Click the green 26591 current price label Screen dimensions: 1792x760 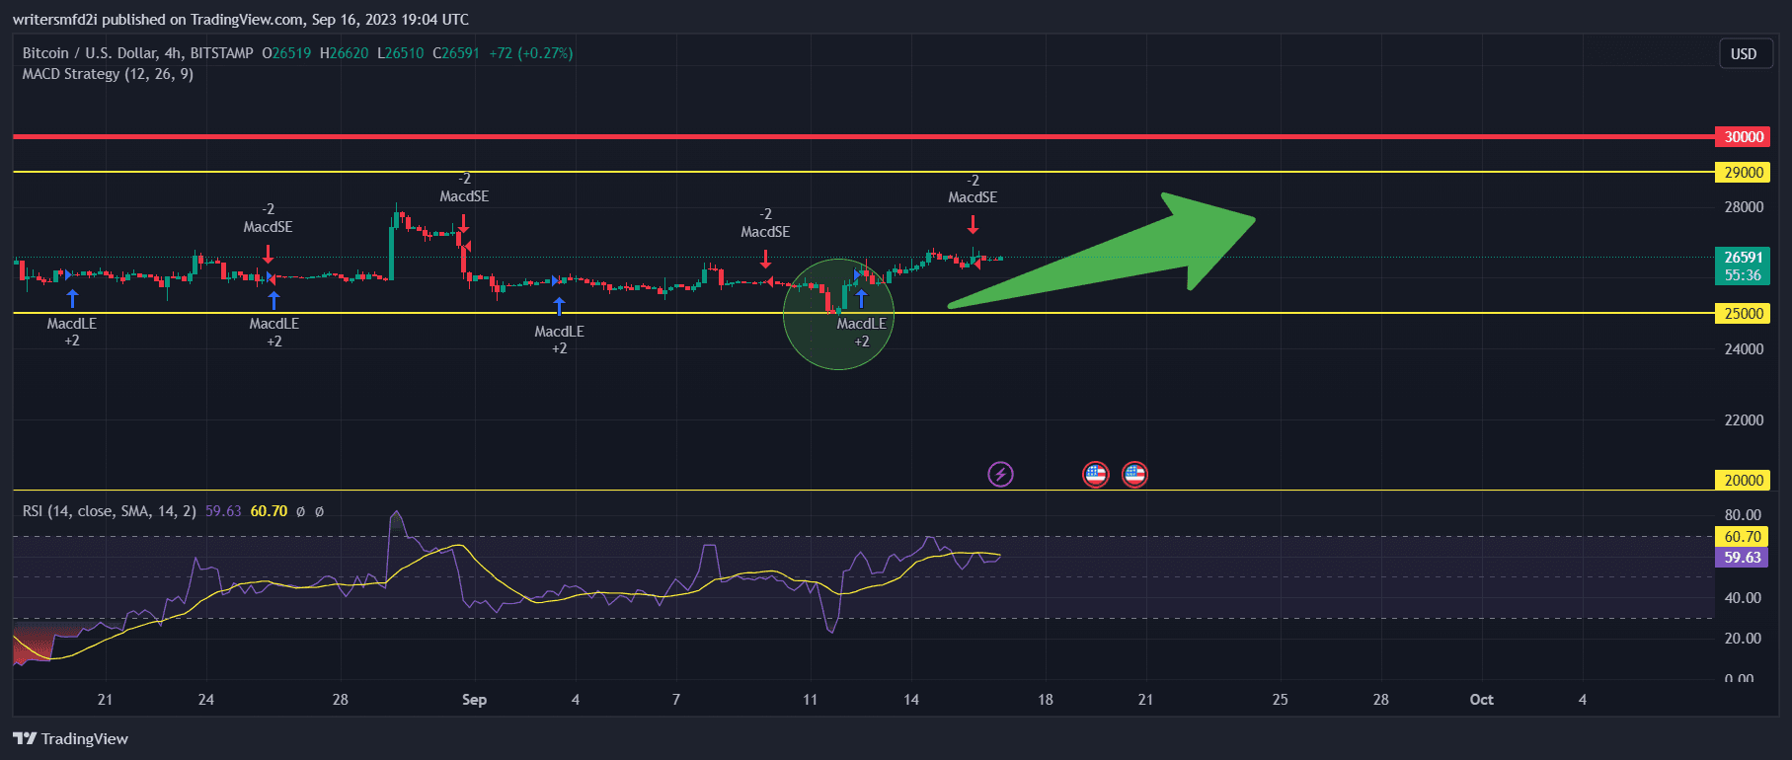coord(1743,258)
